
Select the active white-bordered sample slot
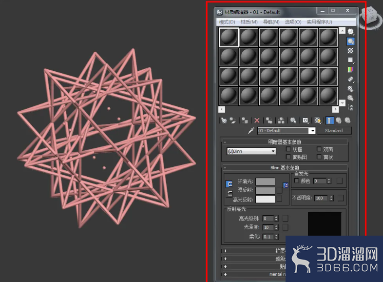click(x=229, y=37)
